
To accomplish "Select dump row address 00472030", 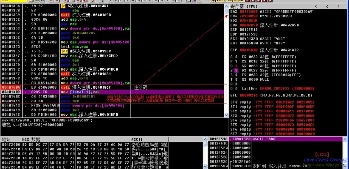I will click(x=11, y=158).
